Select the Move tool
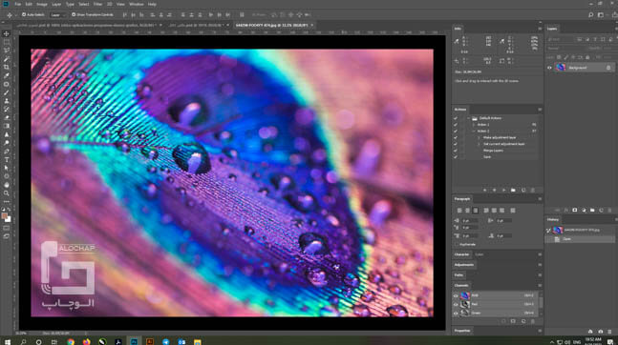Image resolution: width=618 pixels, height=345 pixels. point(7,33)
